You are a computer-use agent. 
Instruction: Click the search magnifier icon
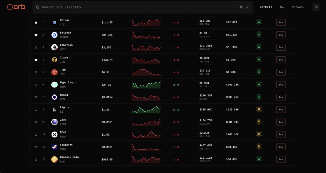click(x=37, y=7)
